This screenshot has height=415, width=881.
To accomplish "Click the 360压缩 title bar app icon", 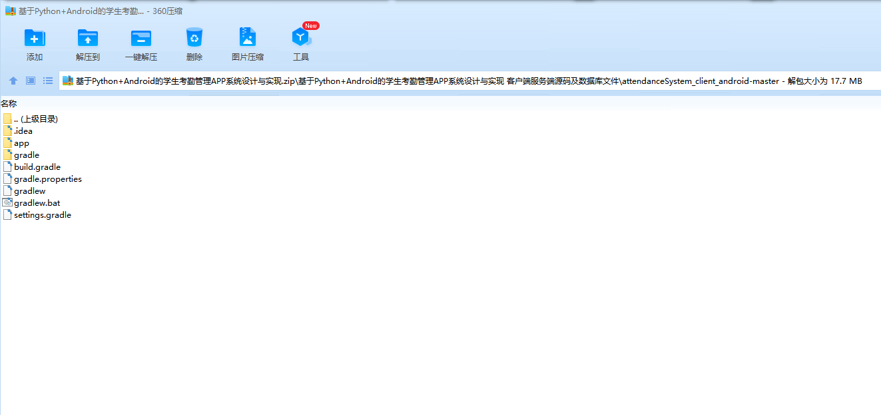I will click(10, 11).
